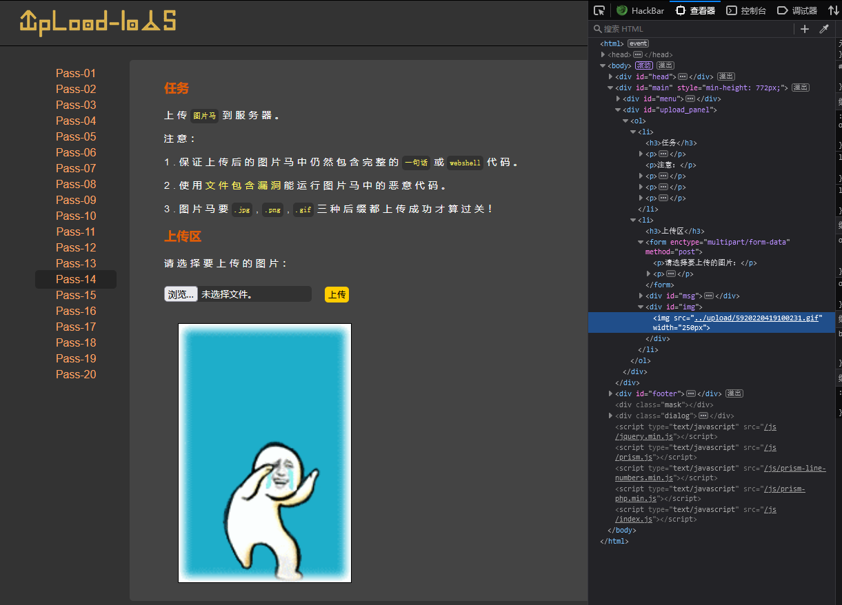The height and width of the screenshot is (605, 842).
Task: Go to Pass-05 level
Action: (x=76, y=136)
